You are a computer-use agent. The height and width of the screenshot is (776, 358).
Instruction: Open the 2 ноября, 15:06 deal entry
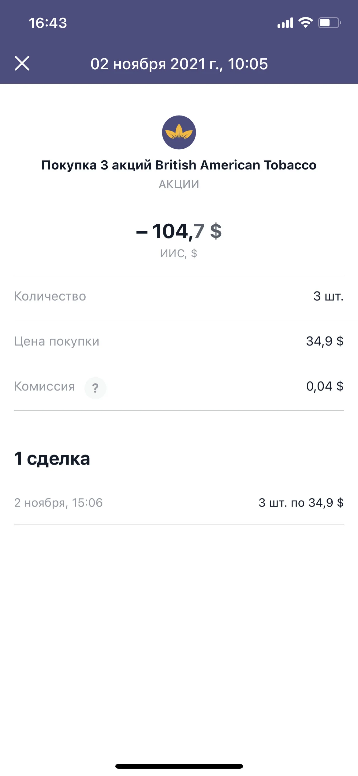coord(179,503)
